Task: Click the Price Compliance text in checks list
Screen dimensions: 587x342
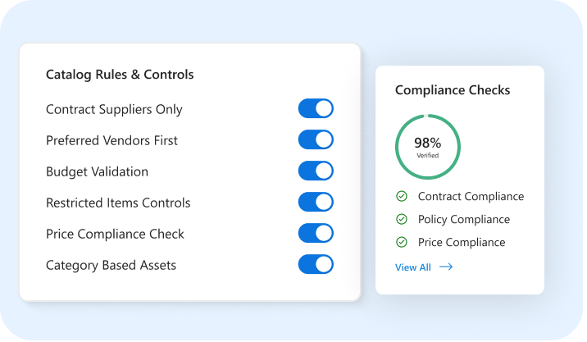Action: tap(462, 243)
